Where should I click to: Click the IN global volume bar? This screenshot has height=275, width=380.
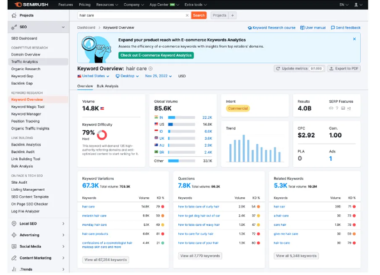(181, 117)
